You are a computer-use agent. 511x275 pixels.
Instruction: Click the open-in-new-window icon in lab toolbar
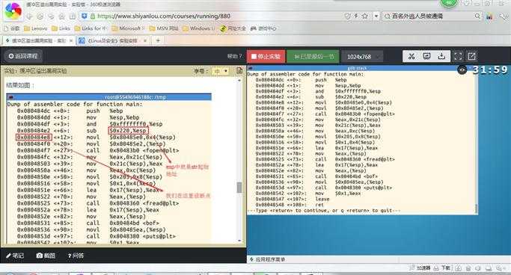[x=471, y=56]
